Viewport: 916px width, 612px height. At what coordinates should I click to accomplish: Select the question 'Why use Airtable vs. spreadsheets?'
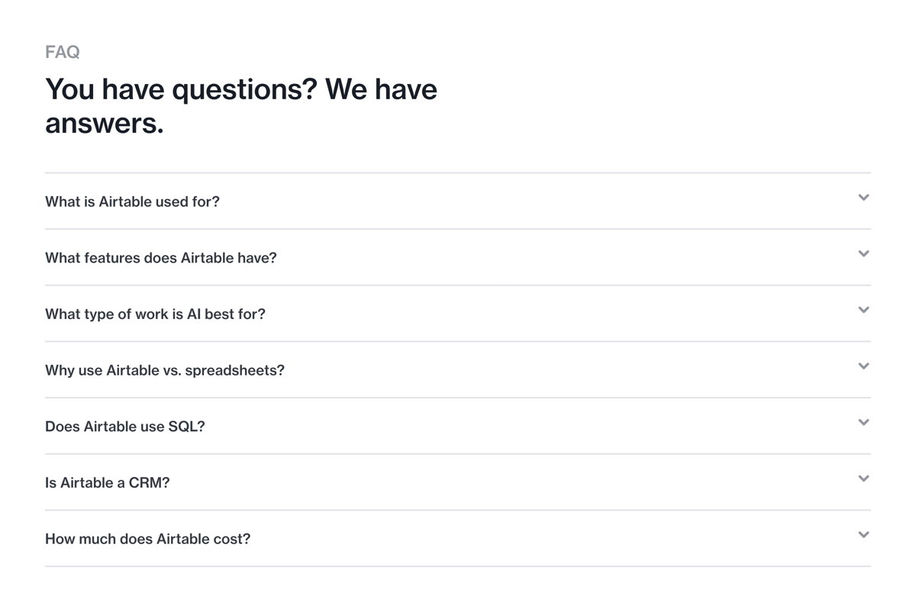click(x=164, y=370)
